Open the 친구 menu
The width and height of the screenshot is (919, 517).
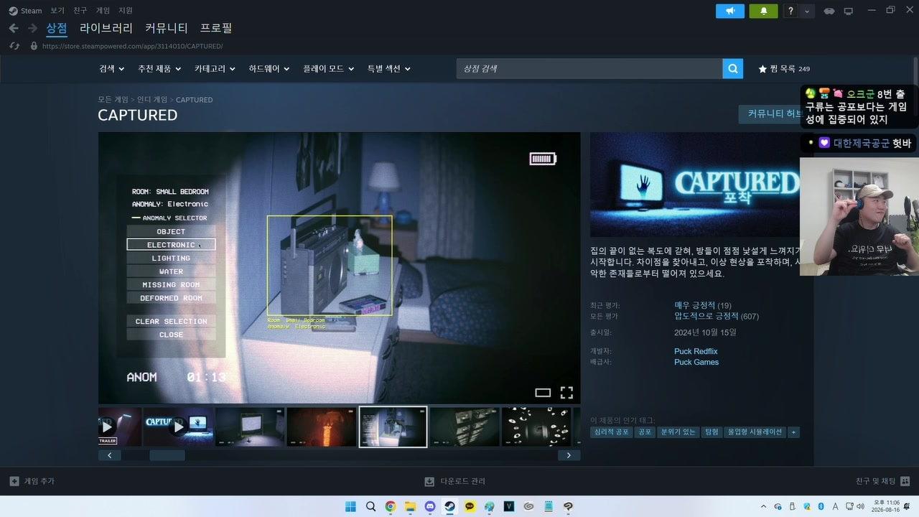click(80, 11)
